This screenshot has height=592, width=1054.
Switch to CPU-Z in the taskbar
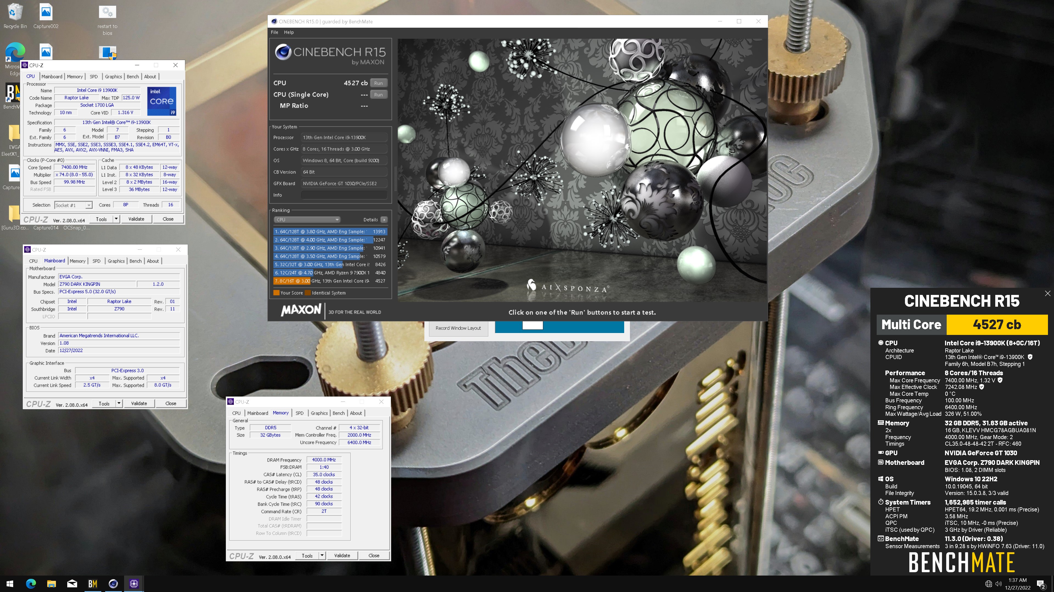pyautogui.click(x=134, y=584)
